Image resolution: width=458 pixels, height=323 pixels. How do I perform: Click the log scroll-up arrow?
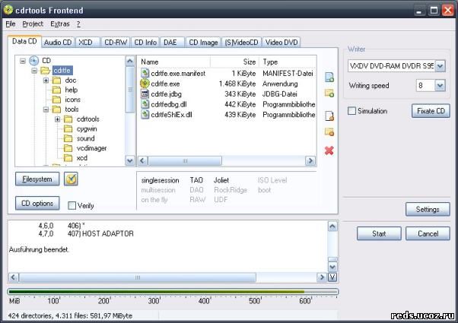tap(332, 226)
